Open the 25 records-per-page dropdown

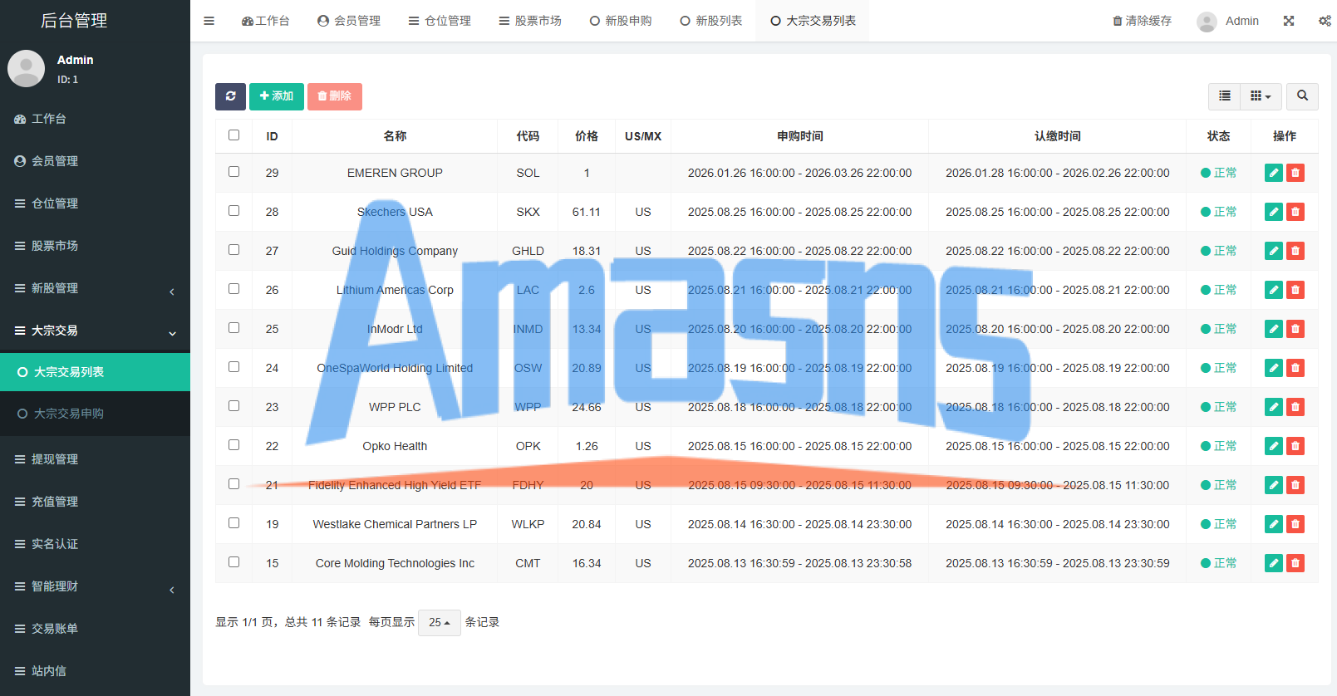pyautogui.click(x=440, y=622)
